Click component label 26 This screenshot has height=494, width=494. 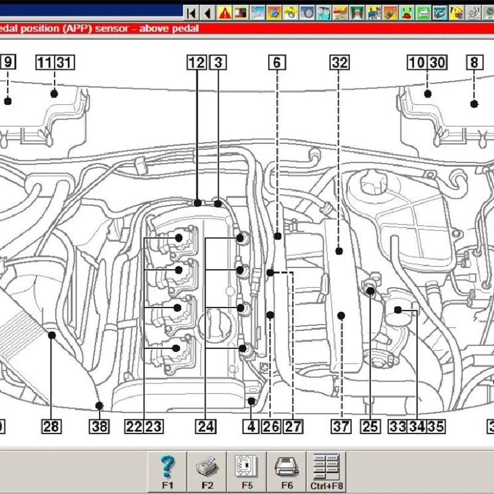pos(271,426)
